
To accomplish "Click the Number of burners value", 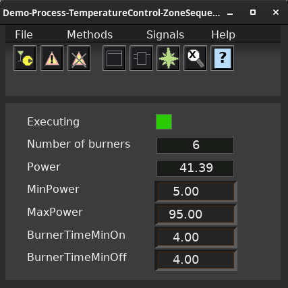I will point(195,145).
